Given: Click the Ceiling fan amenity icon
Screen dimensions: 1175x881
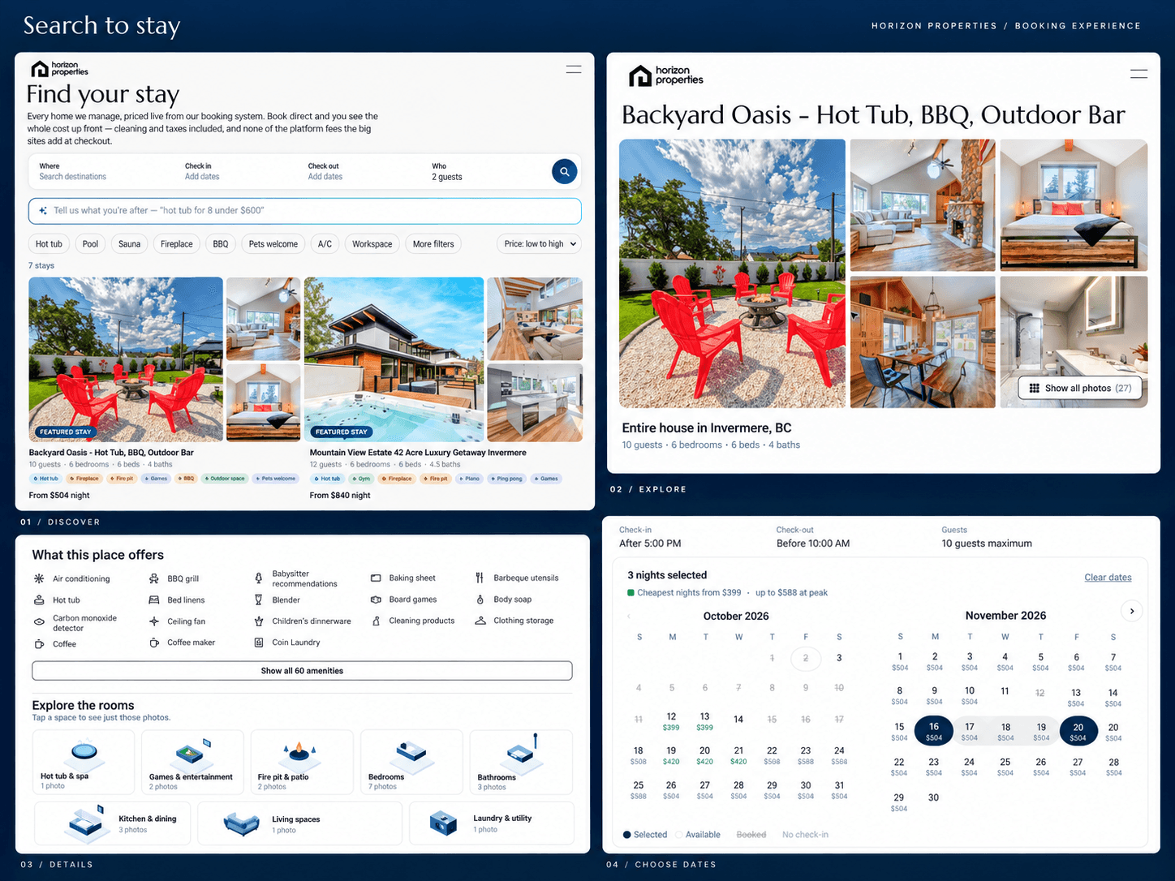Looking at the screenshot, I should click(x=154, y=621).
